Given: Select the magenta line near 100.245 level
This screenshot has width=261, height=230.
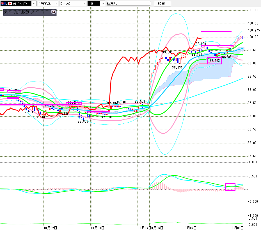Looking at the screenshot, I should pyautogui.click(x=216, y=31).
